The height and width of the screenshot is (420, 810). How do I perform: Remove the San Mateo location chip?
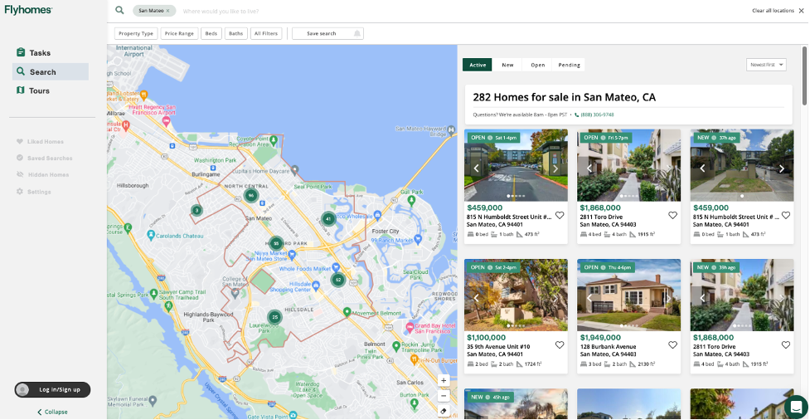point(168,11)
